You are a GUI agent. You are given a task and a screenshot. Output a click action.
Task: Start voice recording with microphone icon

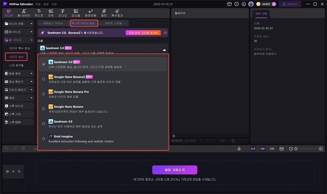tap(239, 149)
